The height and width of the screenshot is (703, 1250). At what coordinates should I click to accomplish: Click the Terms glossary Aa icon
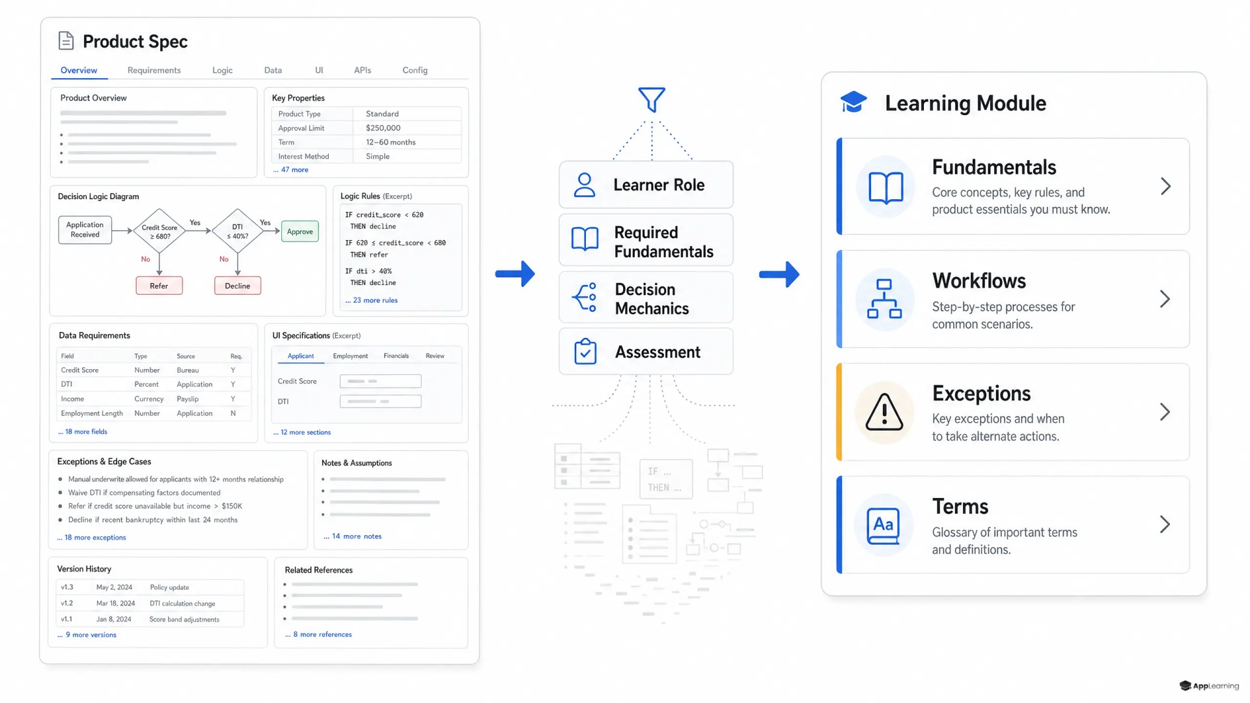[883, 525]
